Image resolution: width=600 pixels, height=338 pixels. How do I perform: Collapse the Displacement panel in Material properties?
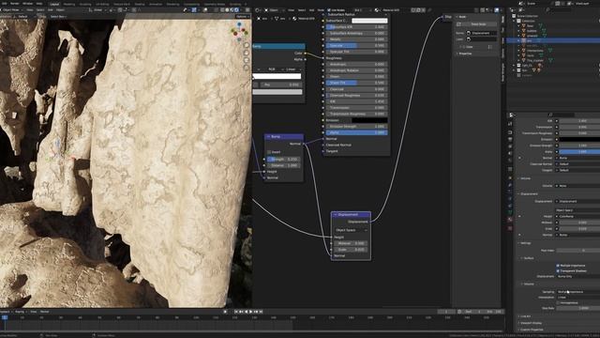(x=529, y=194)
